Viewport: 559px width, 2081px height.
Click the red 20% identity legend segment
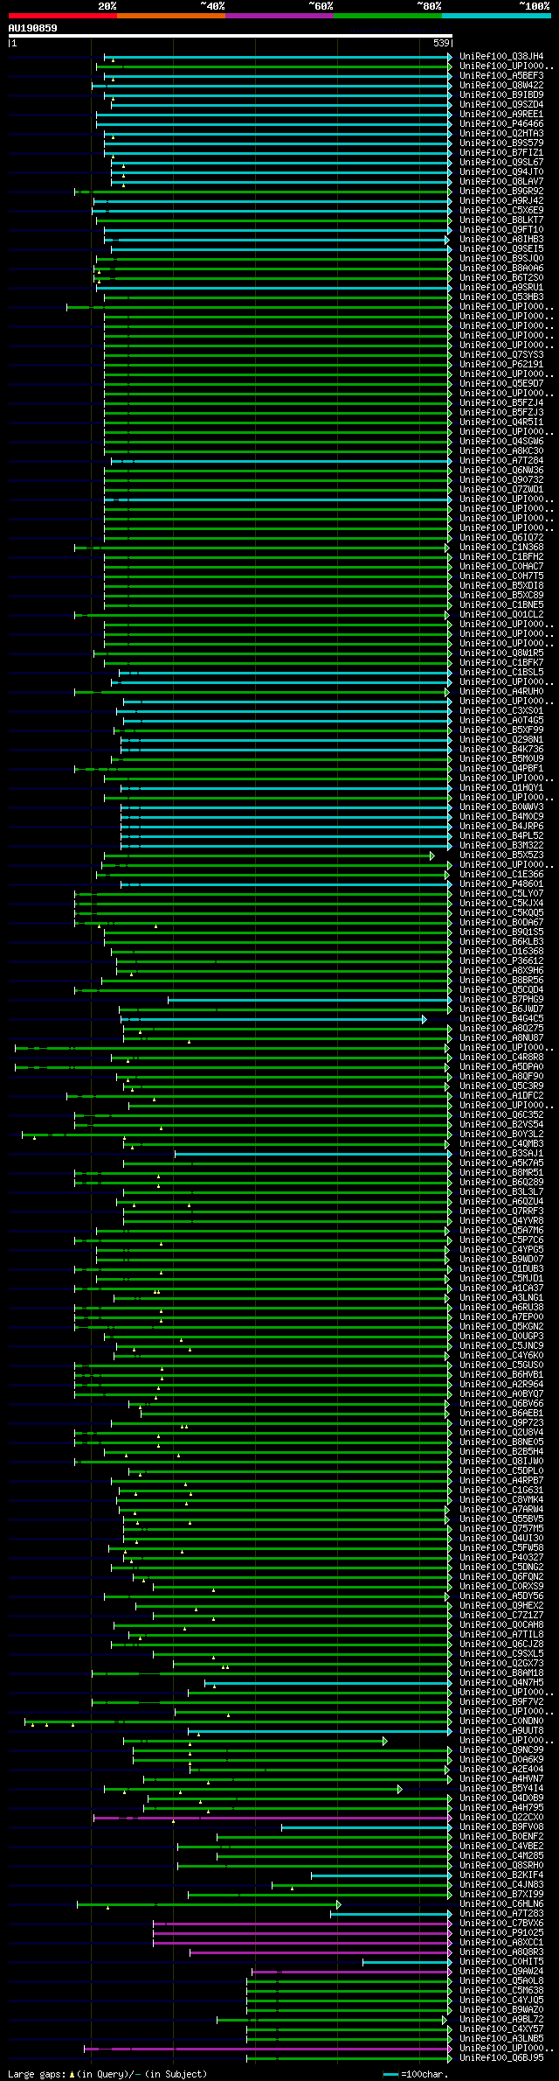point(62,16)
